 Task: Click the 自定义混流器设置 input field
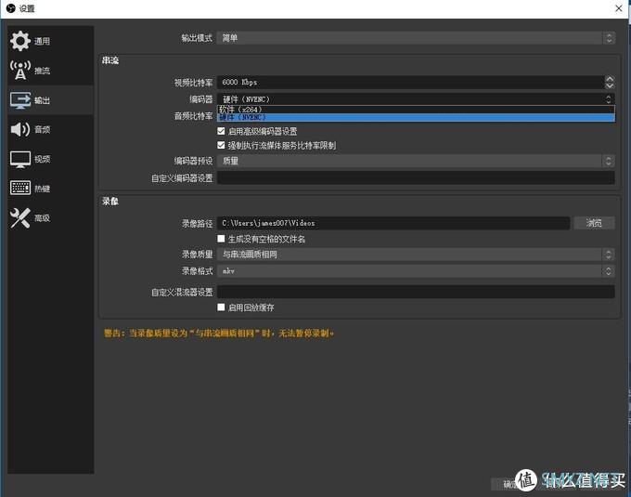tap(416, 292)
